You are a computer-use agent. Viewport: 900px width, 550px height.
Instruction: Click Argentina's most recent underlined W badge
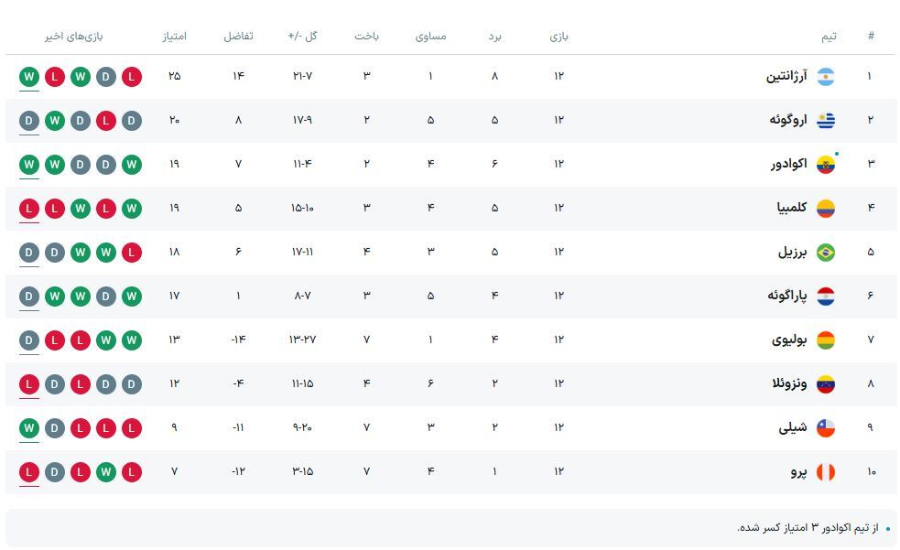click(x=29, y=77)
